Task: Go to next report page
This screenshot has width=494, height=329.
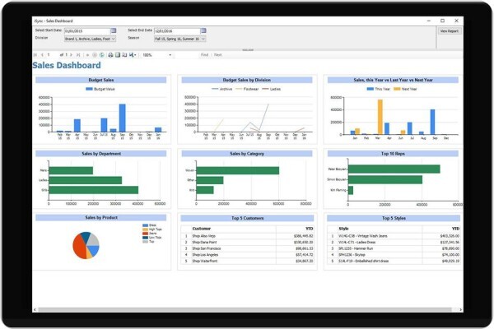Action: tap(71, 55)
